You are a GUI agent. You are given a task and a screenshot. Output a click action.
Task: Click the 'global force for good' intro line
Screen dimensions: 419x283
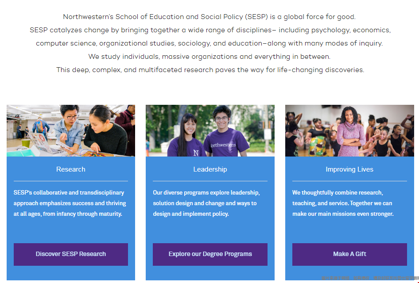tap(209, 17)
